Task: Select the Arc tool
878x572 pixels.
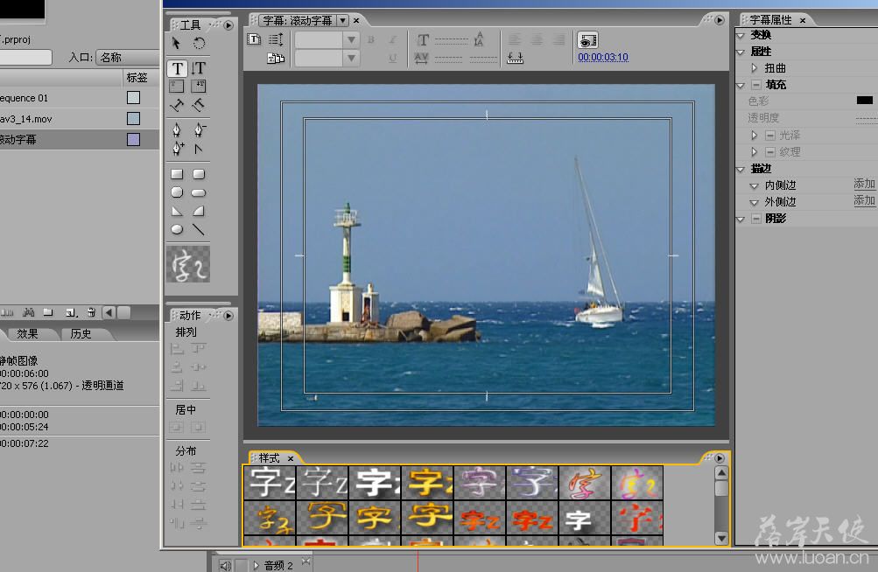Action: [x=199, y=211]
